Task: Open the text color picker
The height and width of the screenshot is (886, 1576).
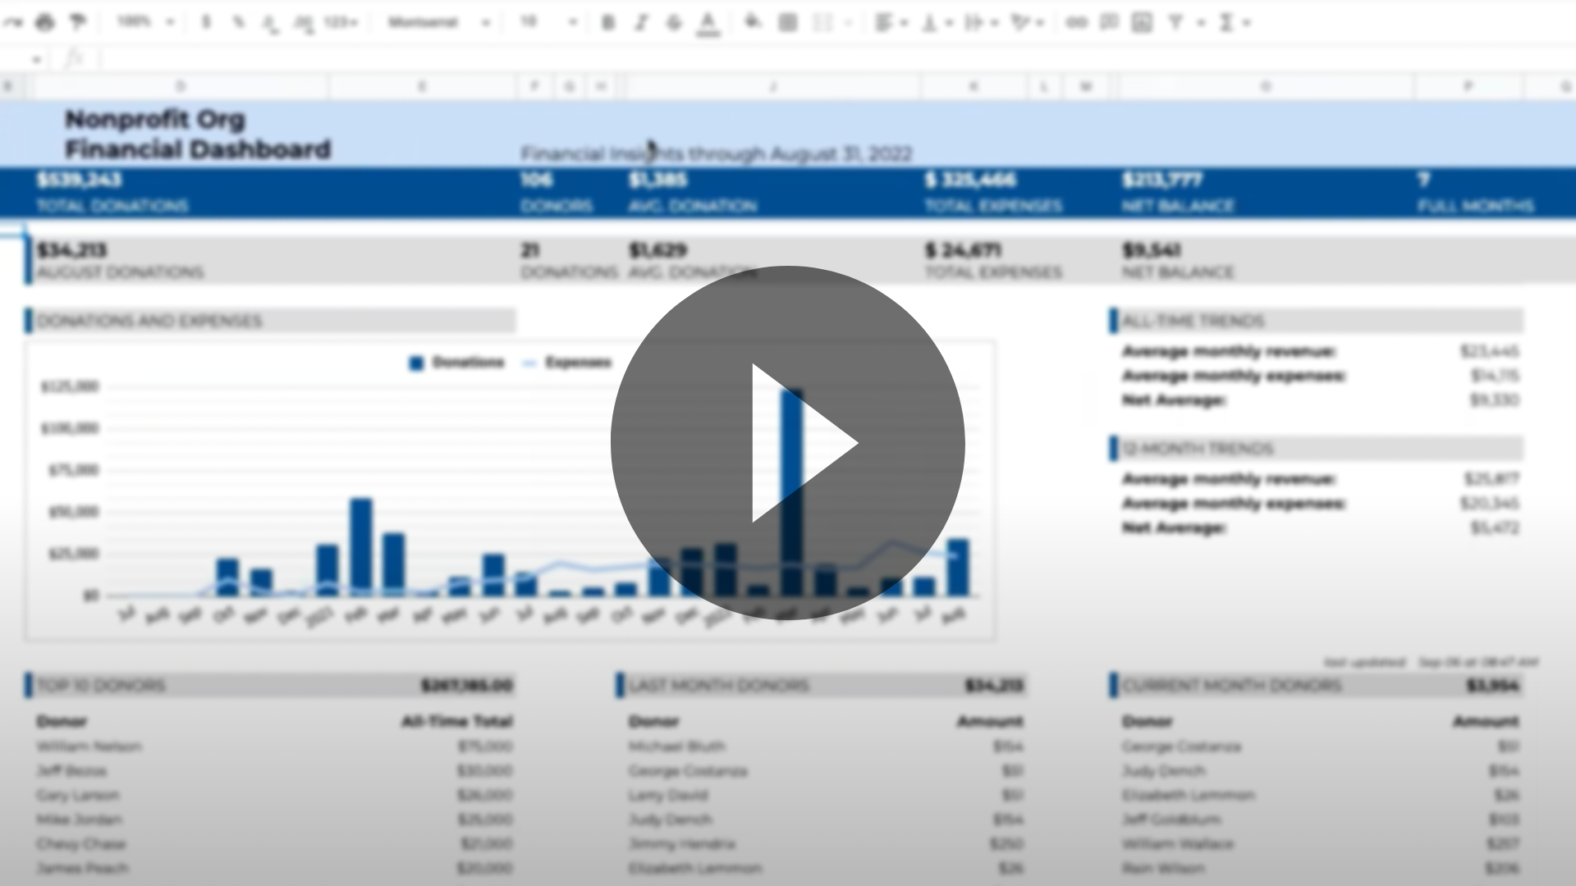Action: click(708, 24)
